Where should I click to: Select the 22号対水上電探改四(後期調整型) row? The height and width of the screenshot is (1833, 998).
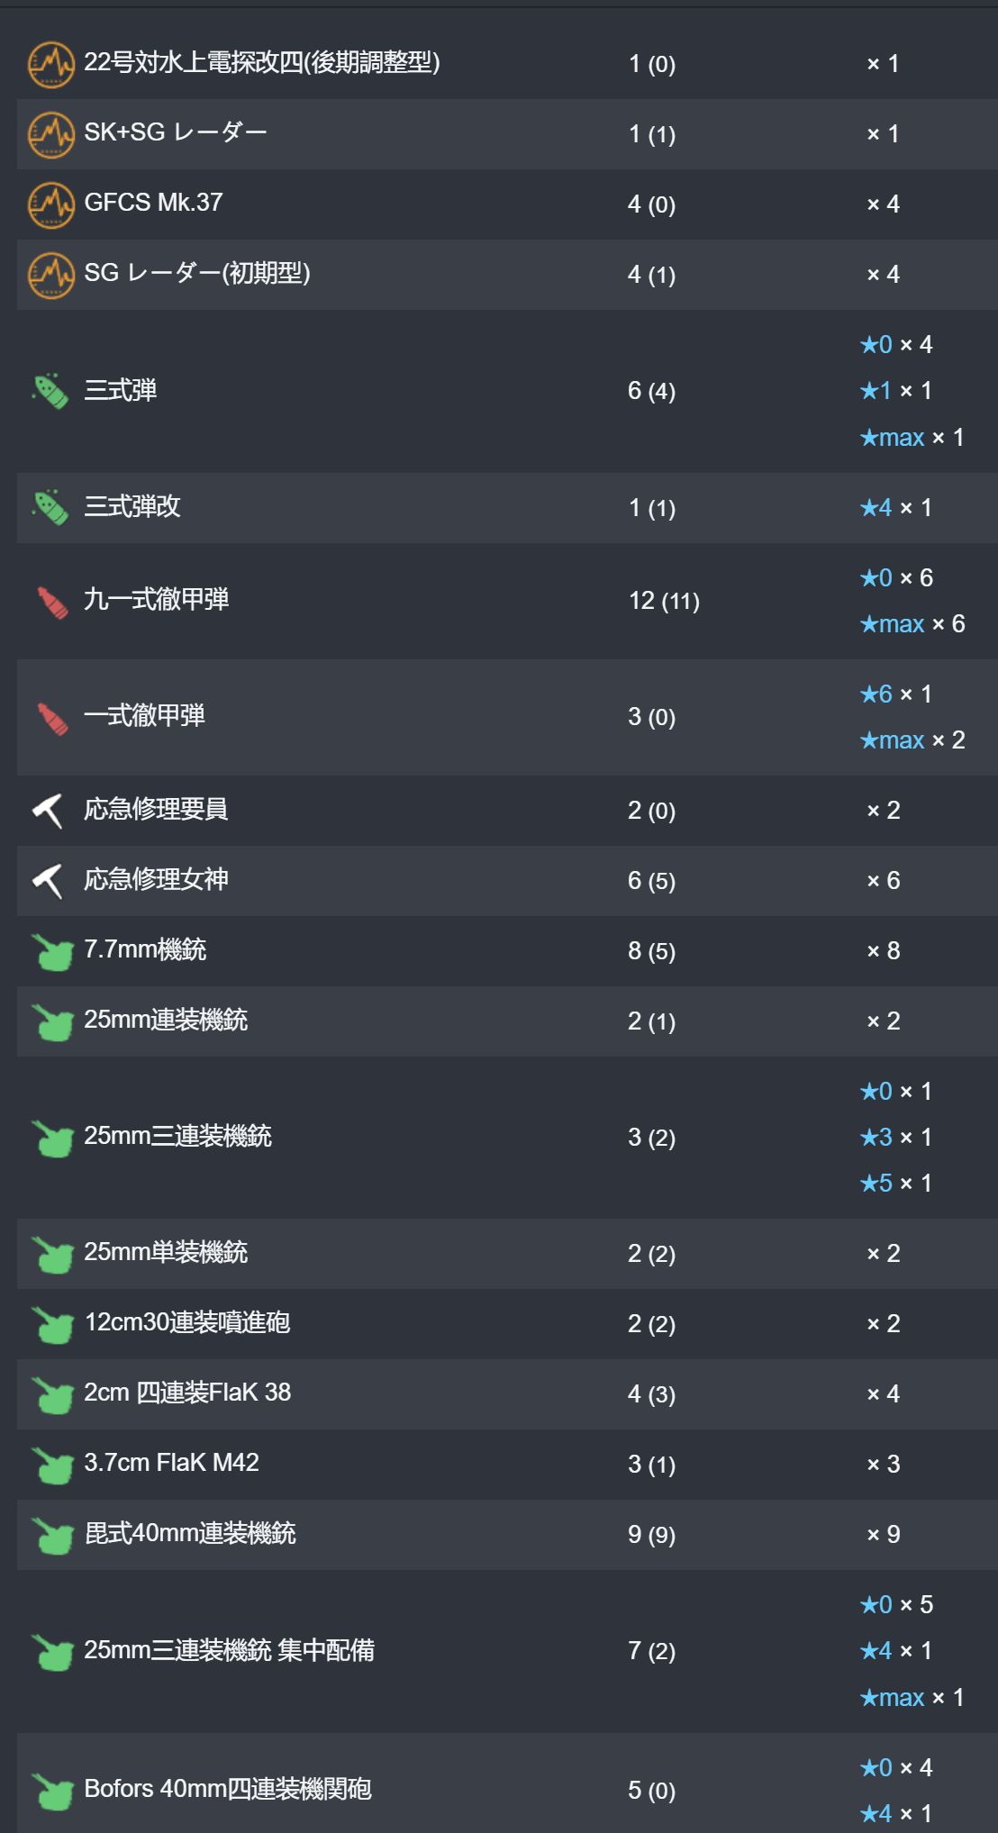coord(507,64)
